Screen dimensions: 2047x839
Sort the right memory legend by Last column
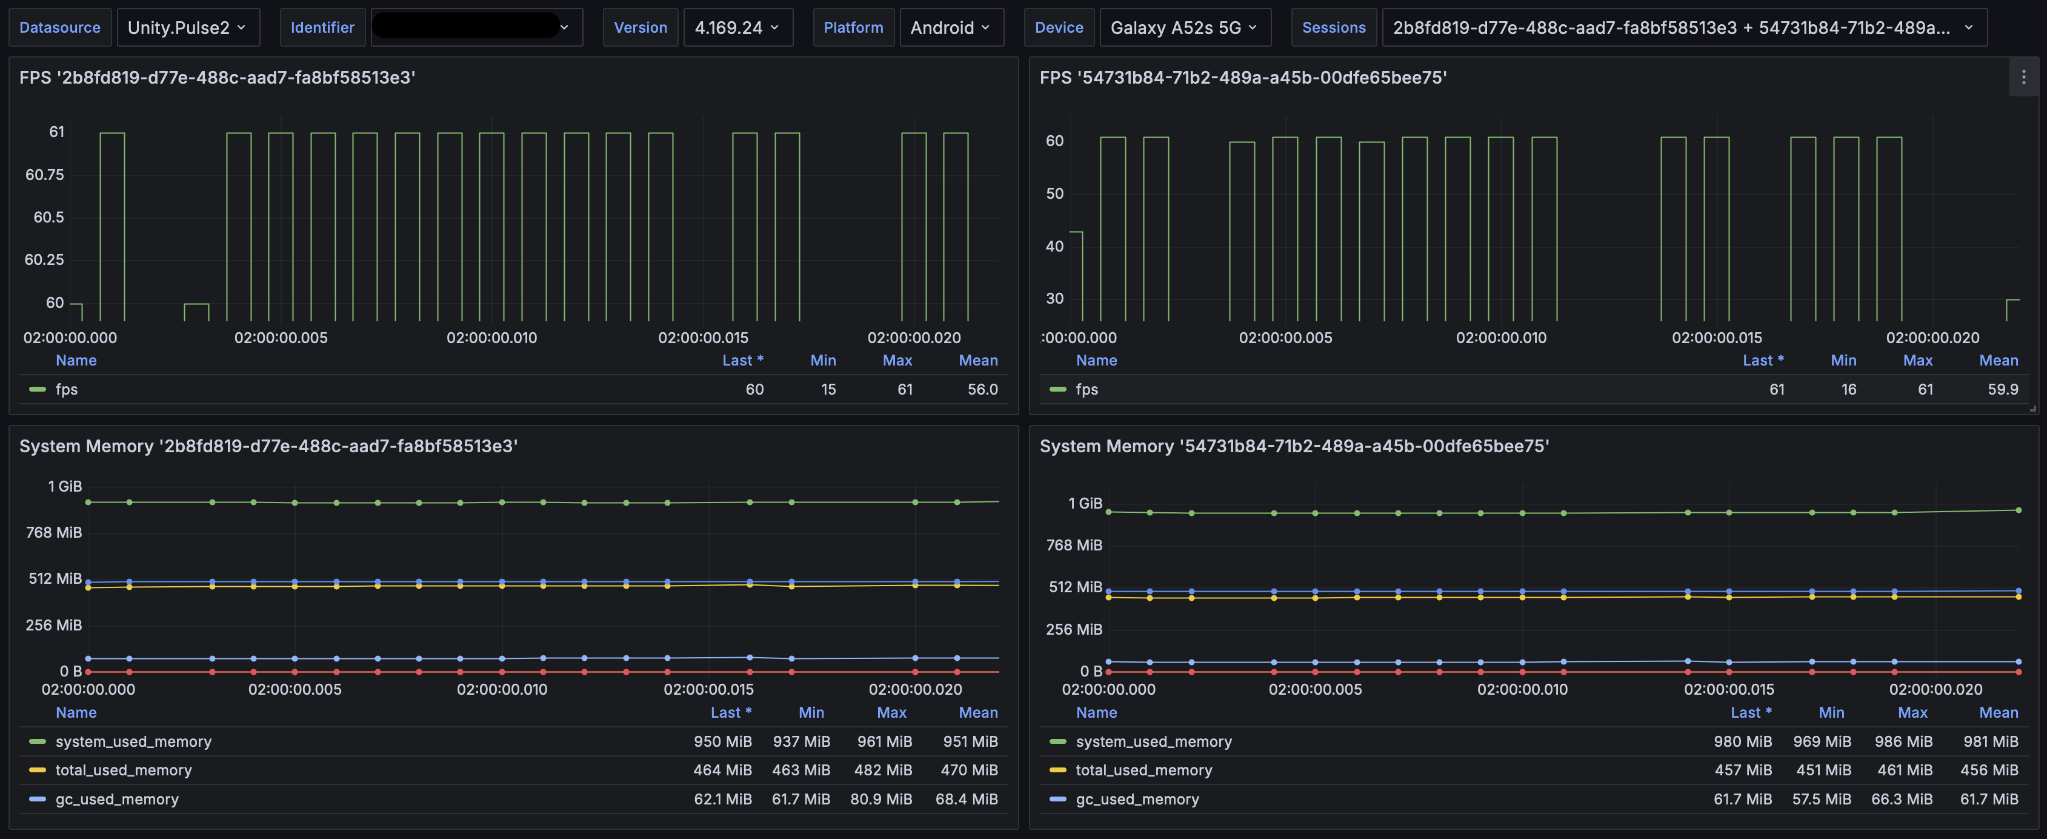click(1751, 712)
